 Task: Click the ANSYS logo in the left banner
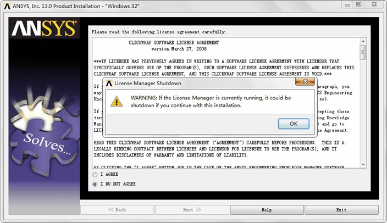click(45, 29)
